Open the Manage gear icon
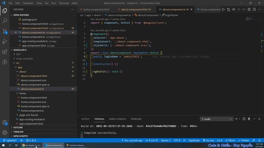264x148 pixels. click(x=5, y=132)
